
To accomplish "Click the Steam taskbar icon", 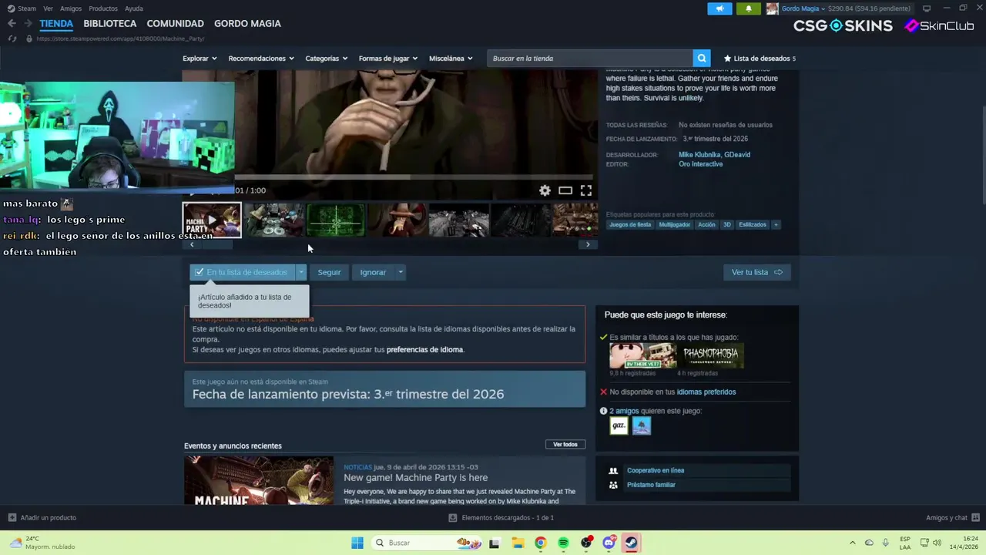I will [632, 543].
